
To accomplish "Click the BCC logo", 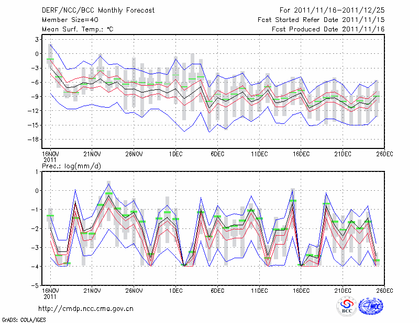I will click(x=347, y=306).
